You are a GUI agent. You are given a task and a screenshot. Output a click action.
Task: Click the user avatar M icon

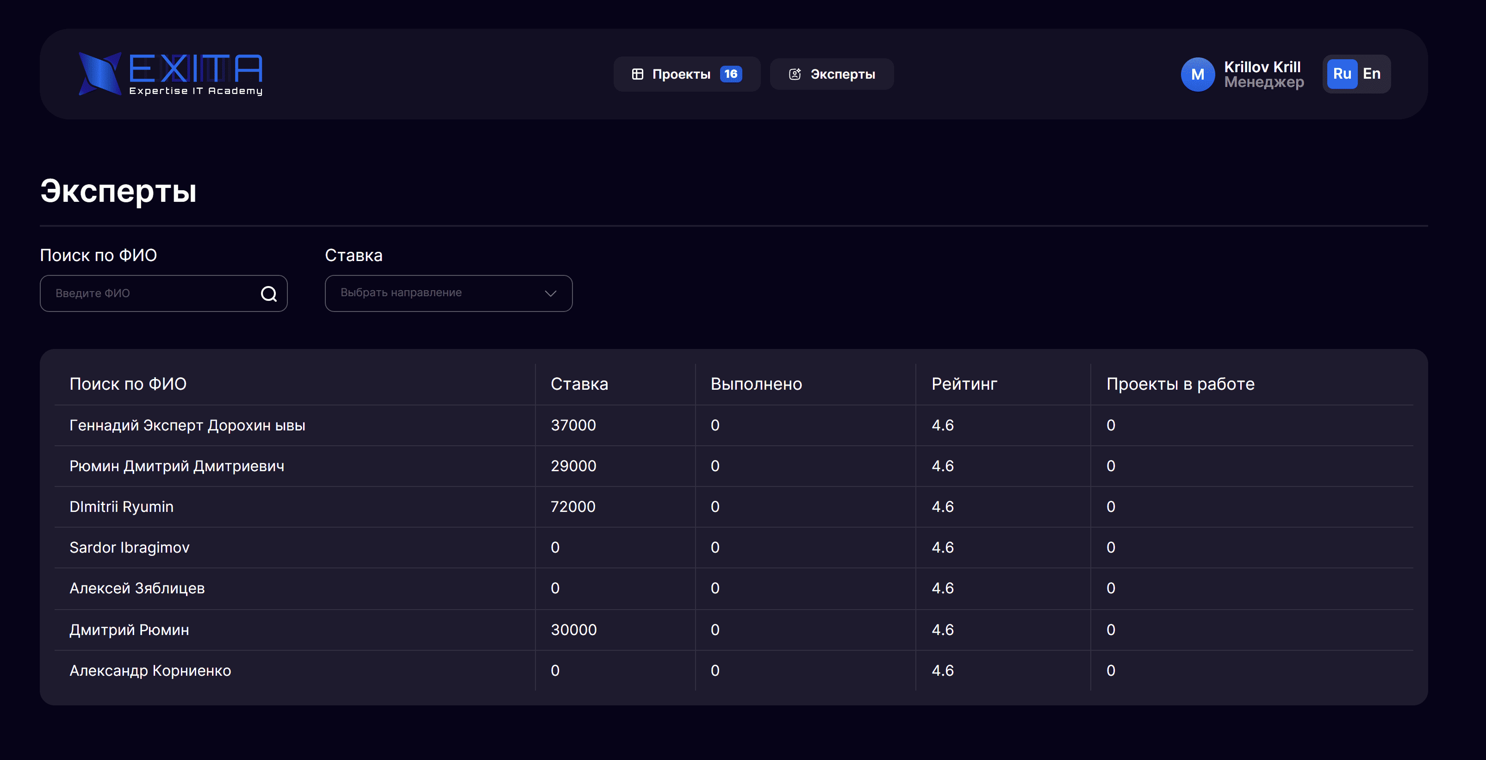(1197, 75)
